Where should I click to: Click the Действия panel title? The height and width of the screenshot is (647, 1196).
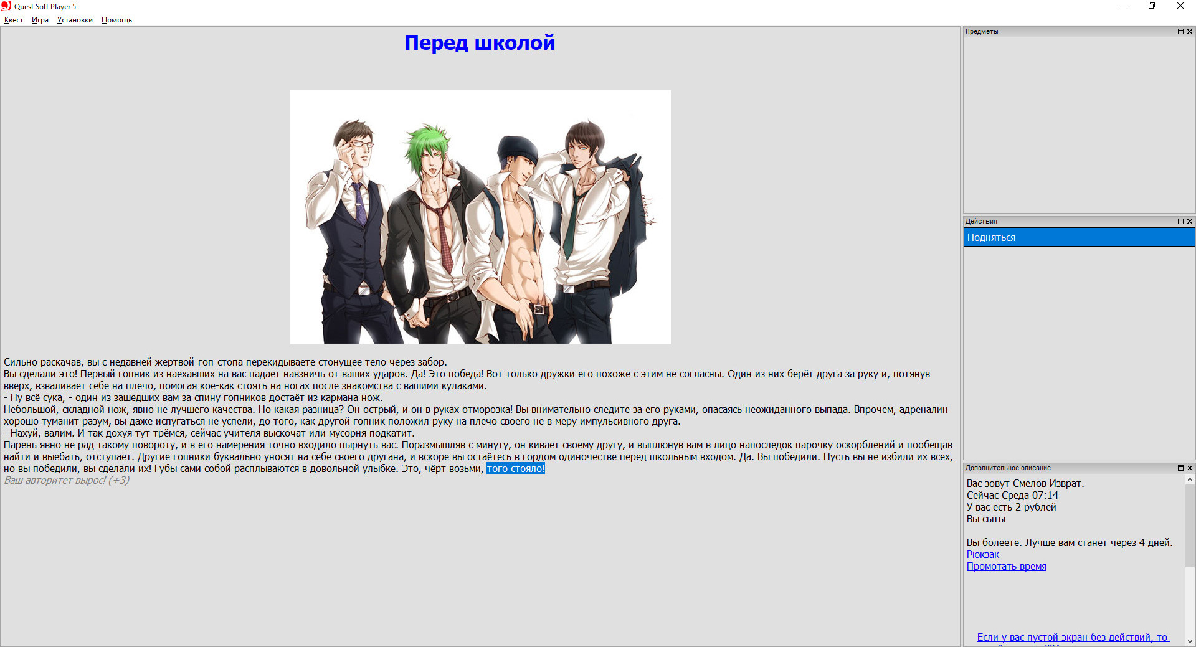(981, 221)
